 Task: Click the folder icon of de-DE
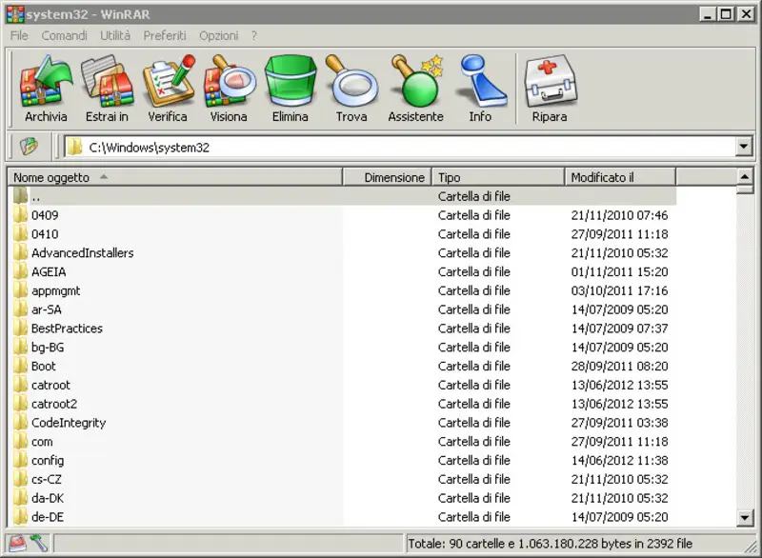(20, 517)
